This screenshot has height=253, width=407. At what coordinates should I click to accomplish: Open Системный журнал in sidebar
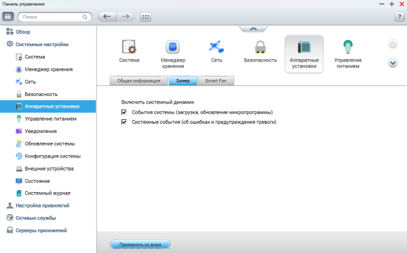(48, 193)
